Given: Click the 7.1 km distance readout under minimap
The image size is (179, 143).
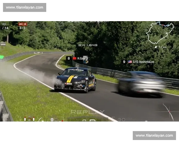Looking at the screenshot, I should (x=161, y=47).
